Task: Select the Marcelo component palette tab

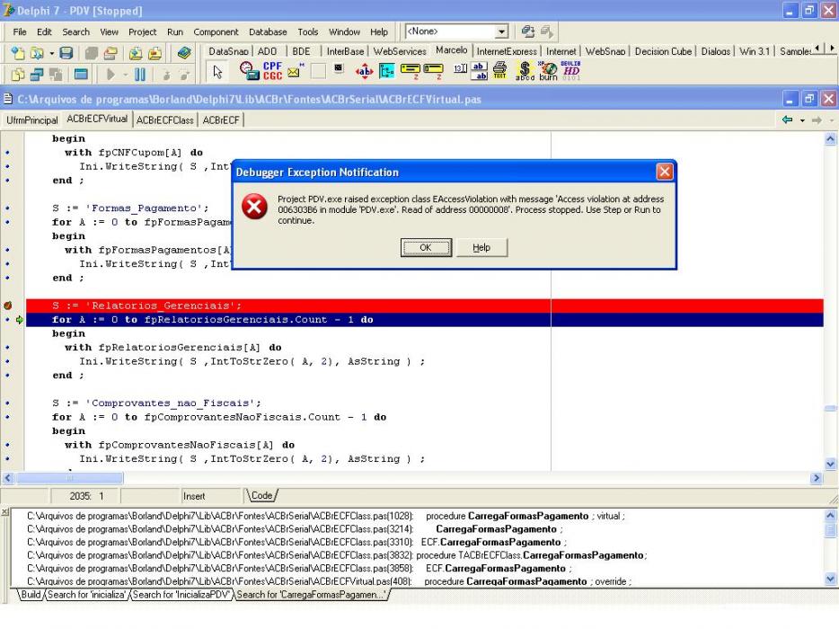Action: click(x=451, y=50)
